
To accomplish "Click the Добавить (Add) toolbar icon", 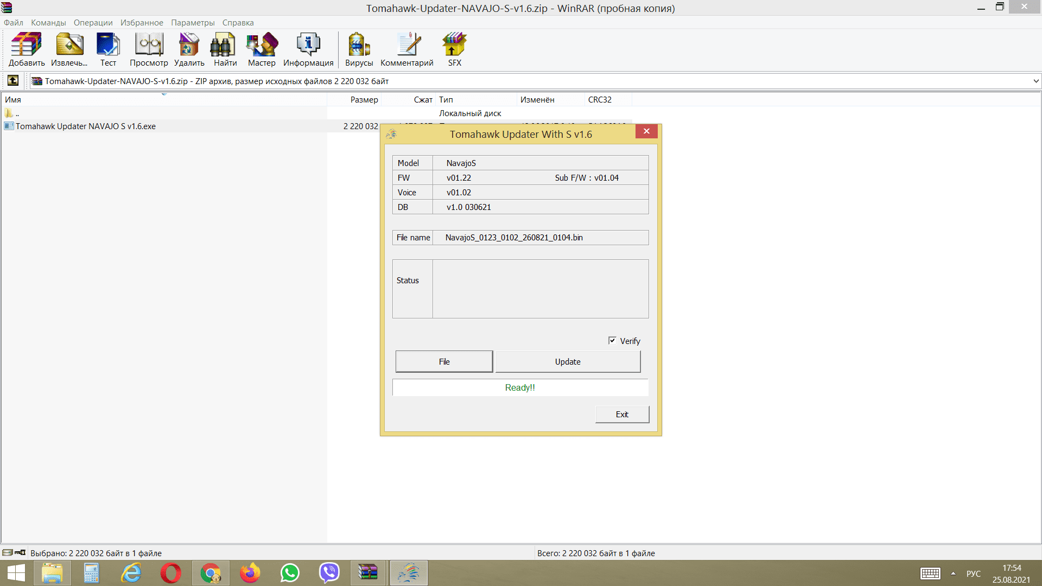I will pos(26,49).
